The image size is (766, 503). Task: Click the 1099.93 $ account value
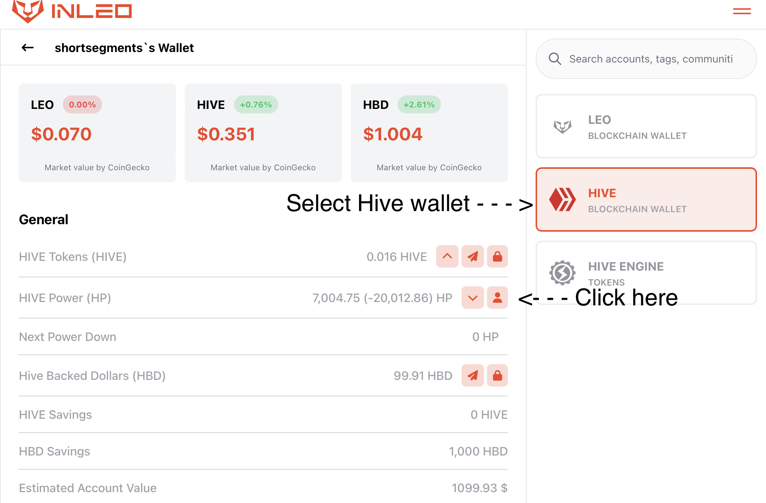[479, 488]
